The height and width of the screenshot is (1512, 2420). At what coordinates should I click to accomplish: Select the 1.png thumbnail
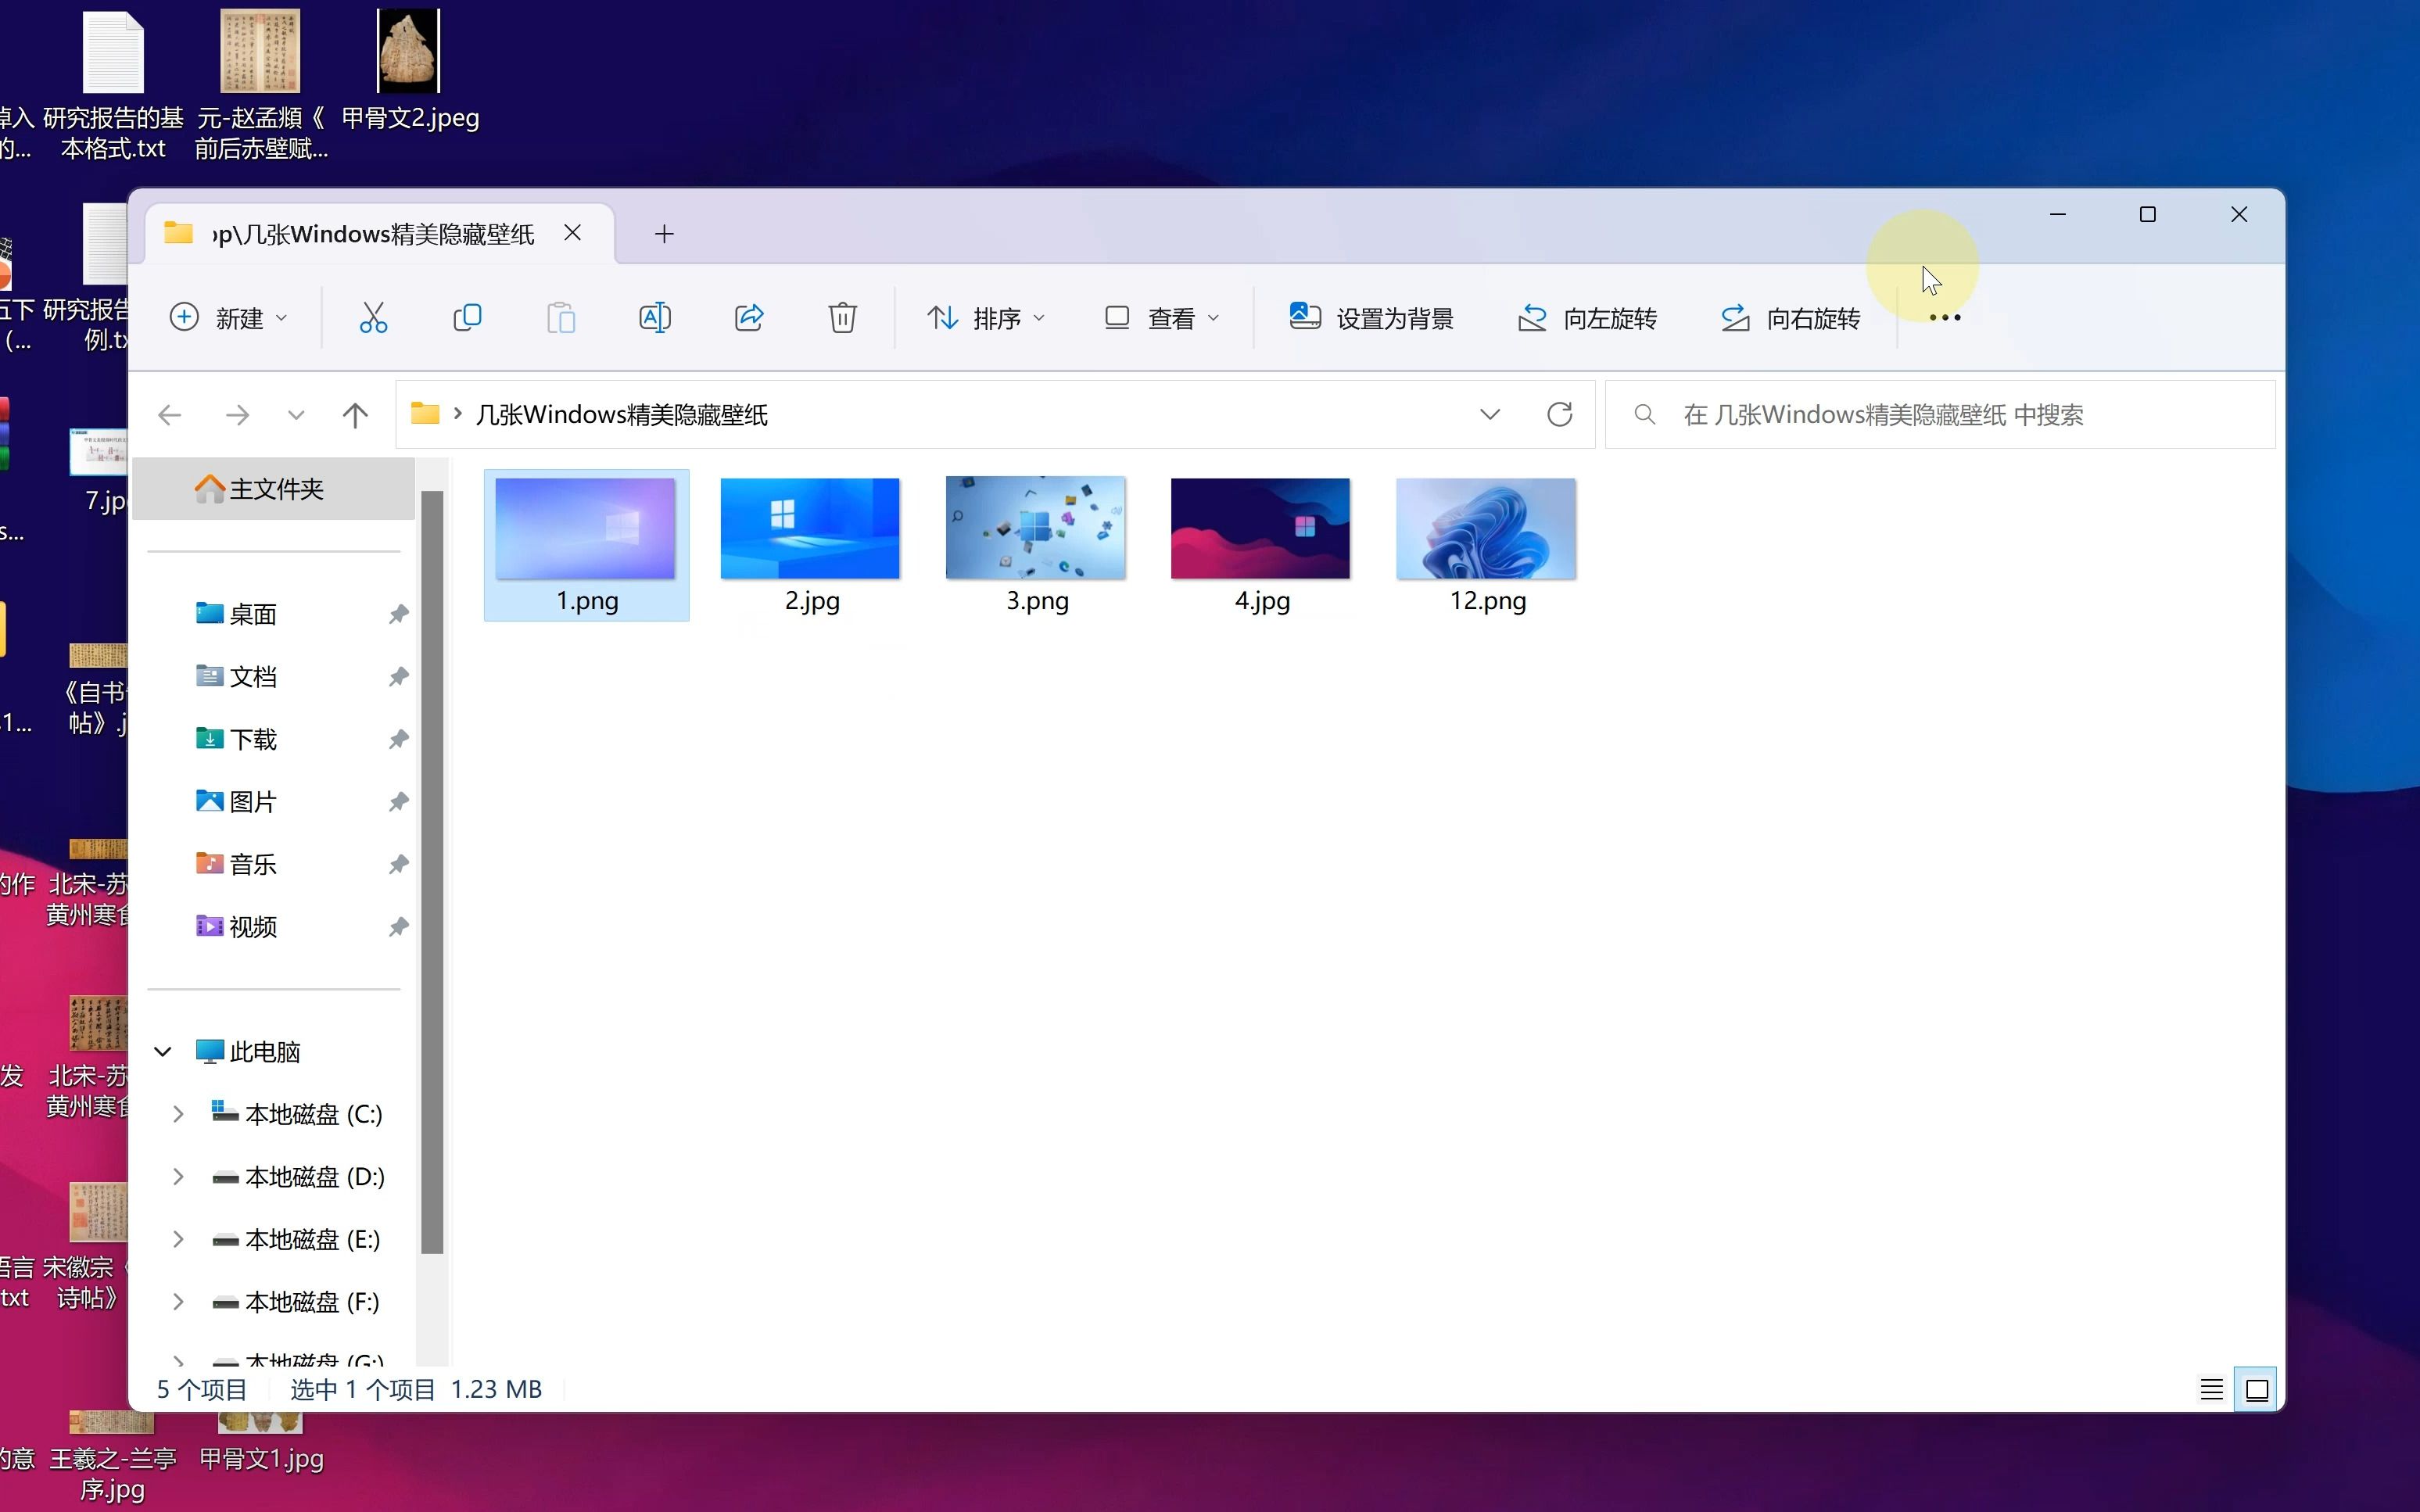[x=586, y=544]
